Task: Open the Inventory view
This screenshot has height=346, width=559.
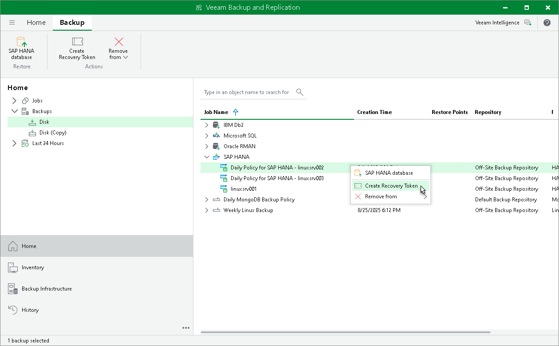Action: (x=97, y=267)
